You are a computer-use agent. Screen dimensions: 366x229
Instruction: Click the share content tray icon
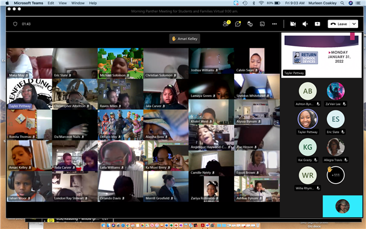(x=317, y=24)
